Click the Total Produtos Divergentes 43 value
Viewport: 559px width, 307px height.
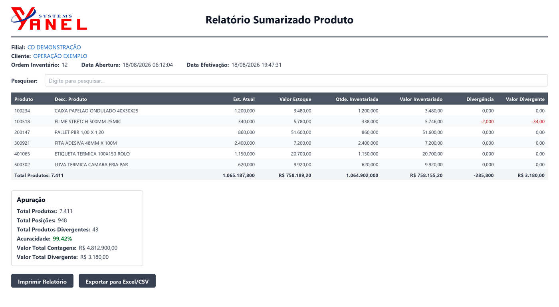(95, 230)
